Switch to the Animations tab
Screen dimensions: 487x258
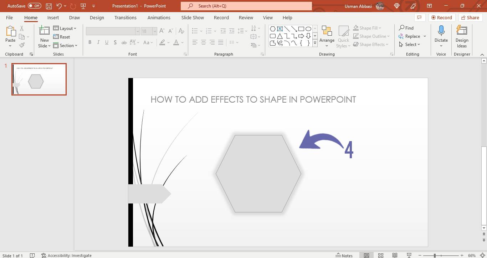click(x=159, y=17)
